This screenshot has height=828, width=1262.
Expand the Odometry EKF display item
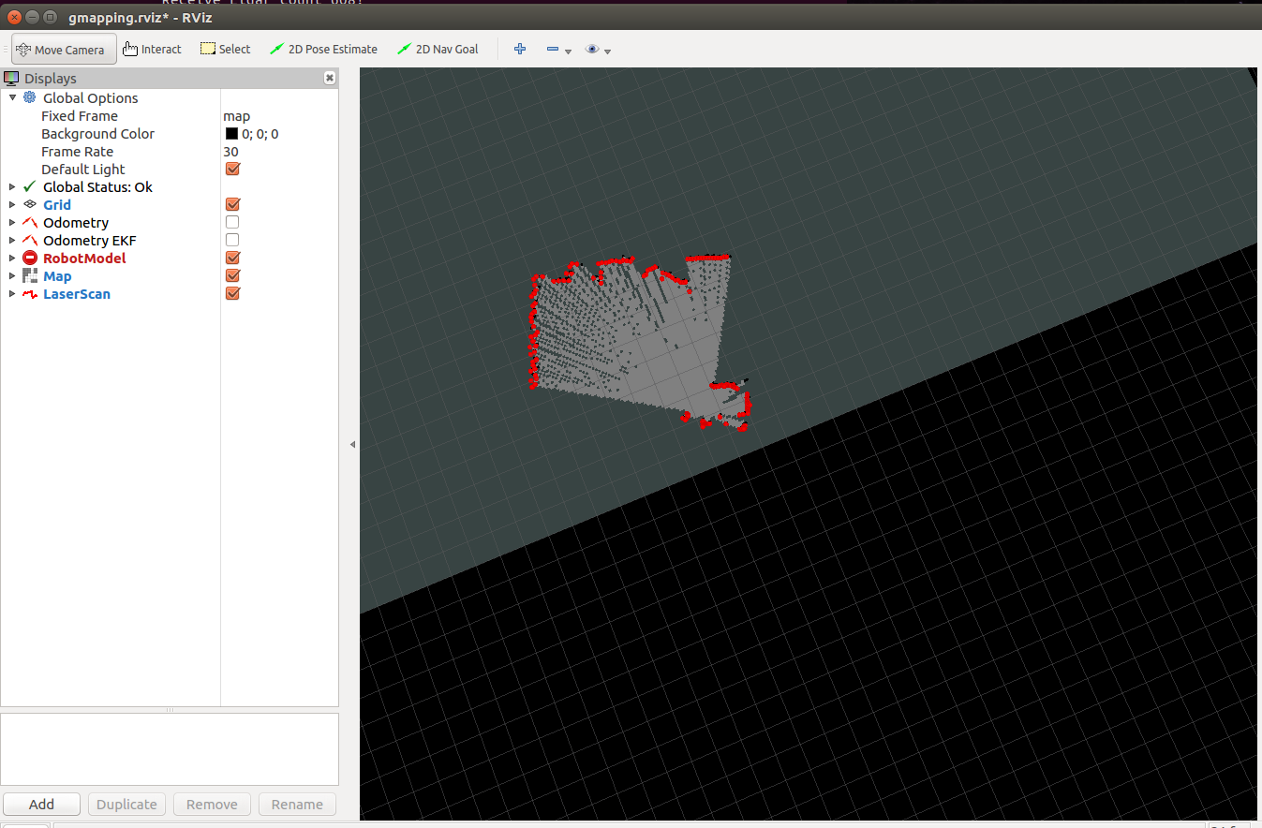pyautogui.click(x=12, y=241)
